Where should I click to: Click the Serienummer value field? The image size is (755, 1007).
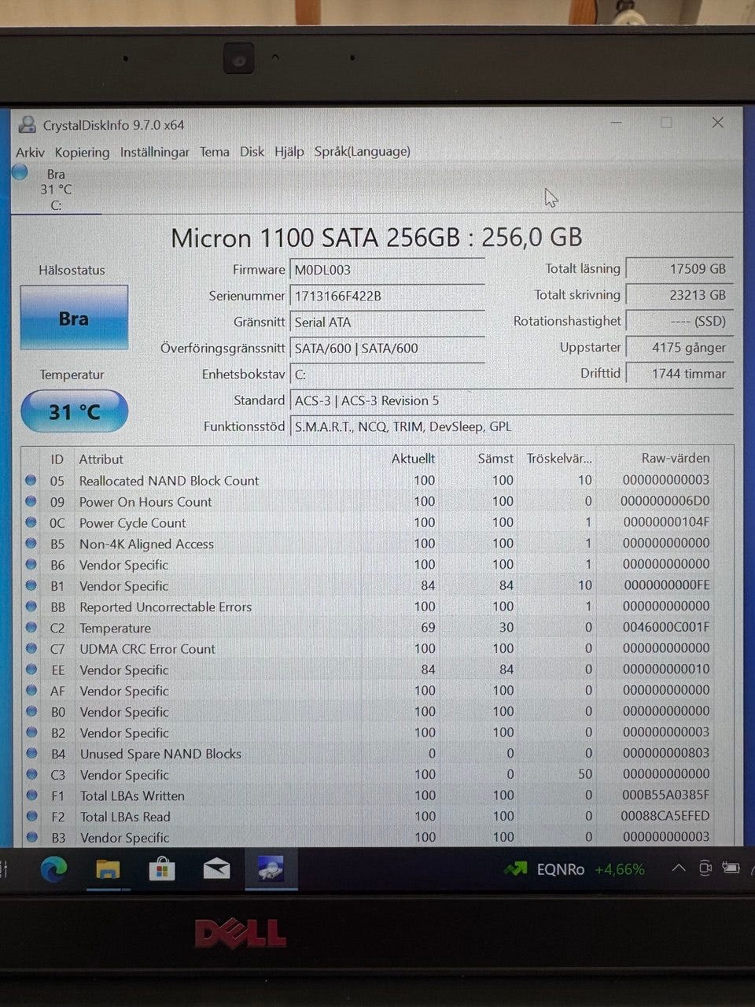pos(387,296)
